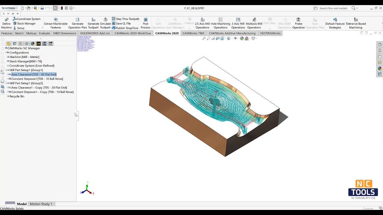Select the Recycle Bin item
This screenshot has width=383, height=215.
[x=16, y=96]
